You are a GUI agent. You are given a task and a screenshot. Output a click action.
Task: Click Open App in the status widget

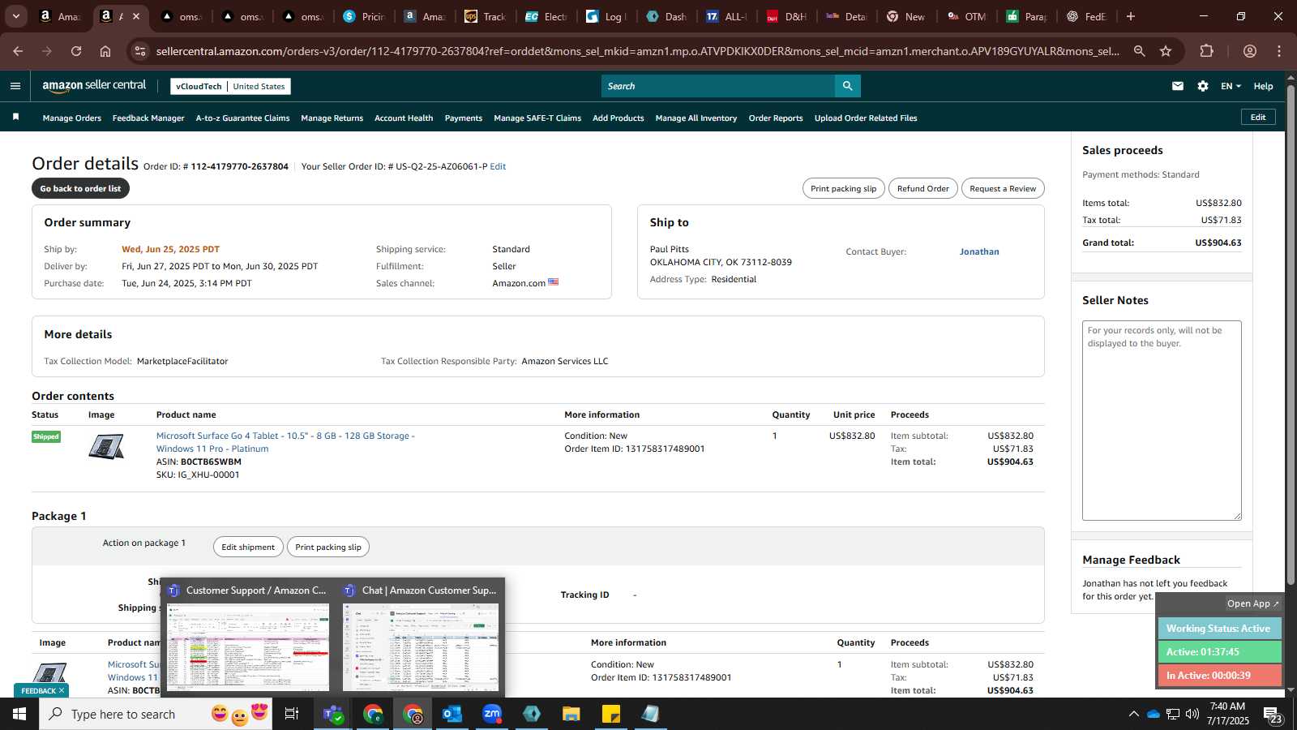[x=1252, y=603]
